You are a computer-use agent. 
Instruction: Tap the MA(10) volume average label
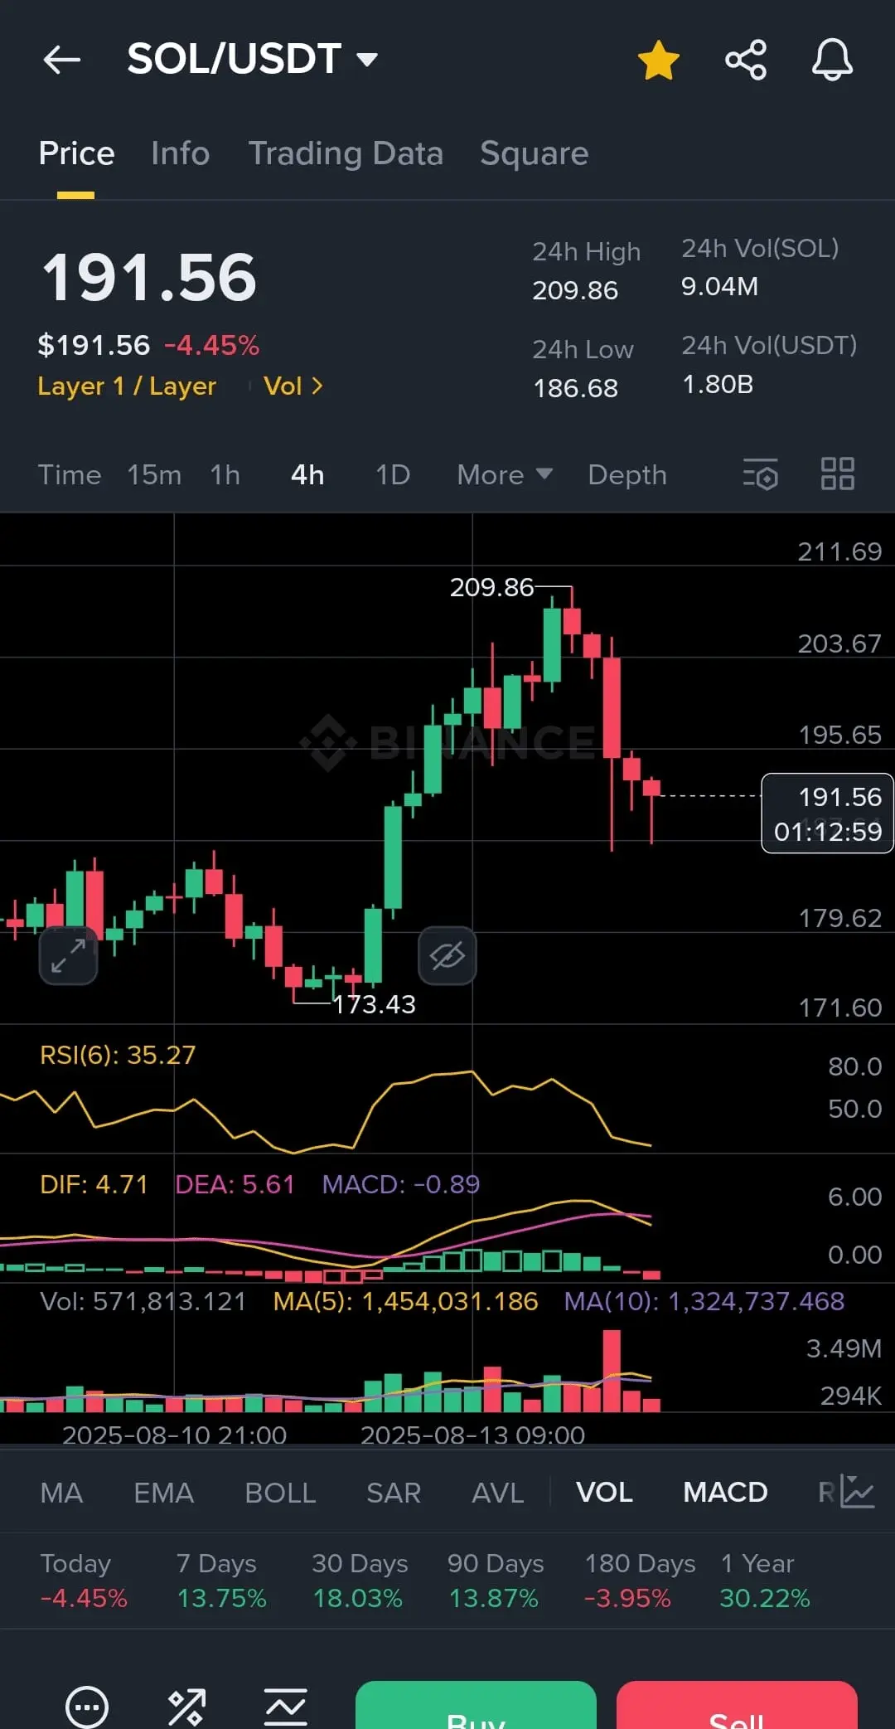coord(704,1301)
